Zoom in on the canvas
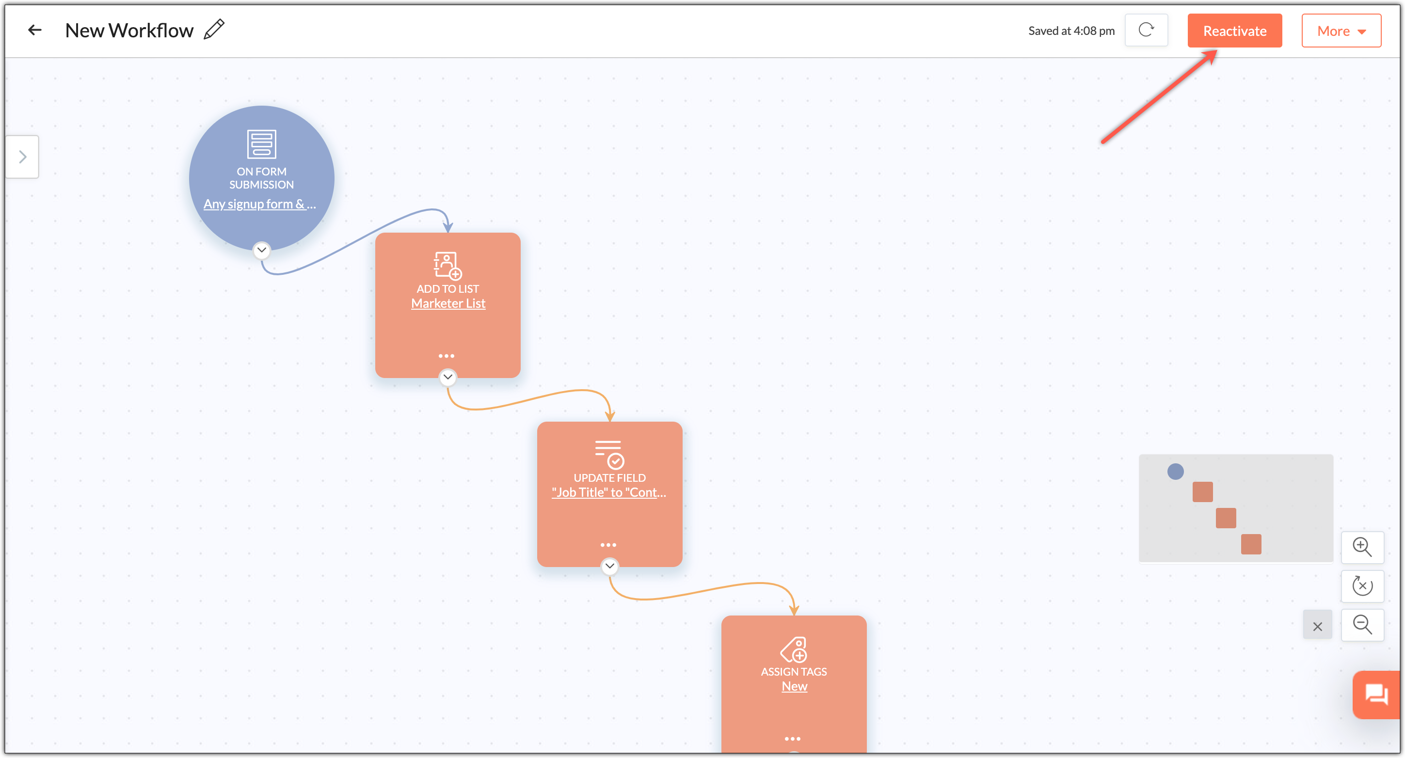 click(1362, 547)
